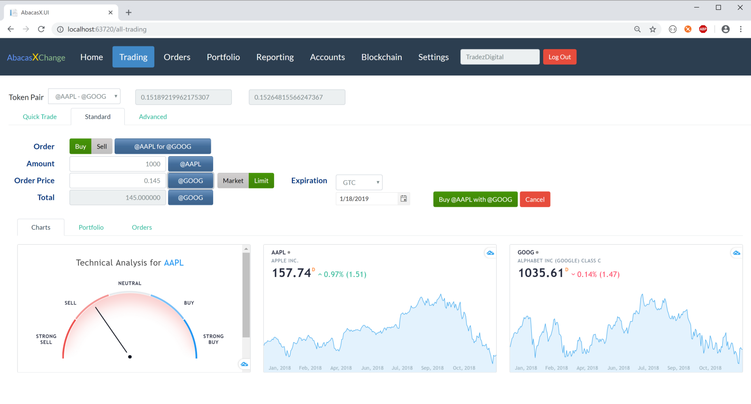Toggle order side to Sell
This screenshot has width=751, height=404.
102,146
